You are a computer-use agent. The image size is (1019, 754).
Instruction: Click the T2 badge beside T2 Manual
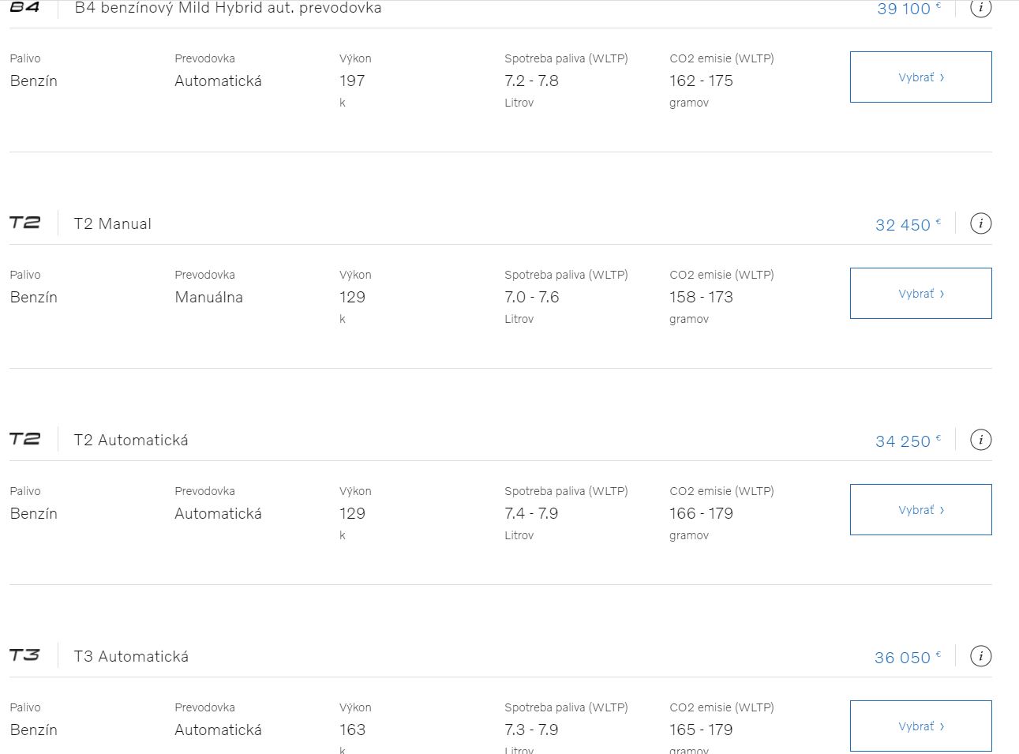[24, 223]
